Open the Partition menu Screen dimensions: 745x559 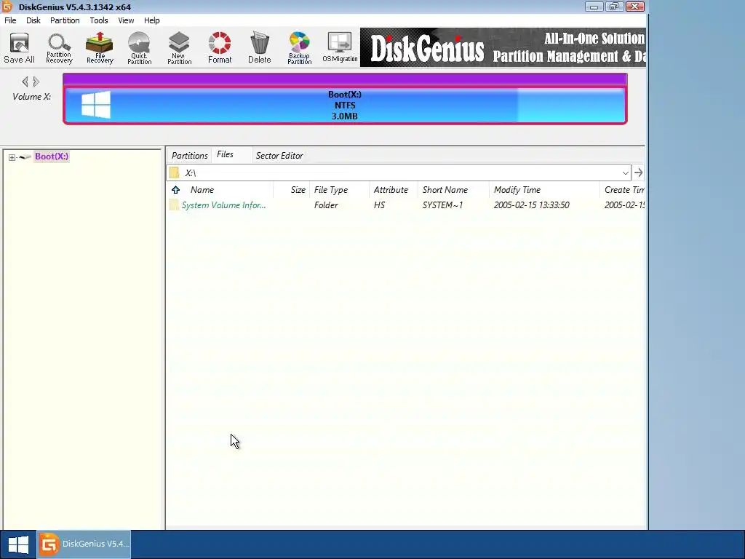click(65, 20)
